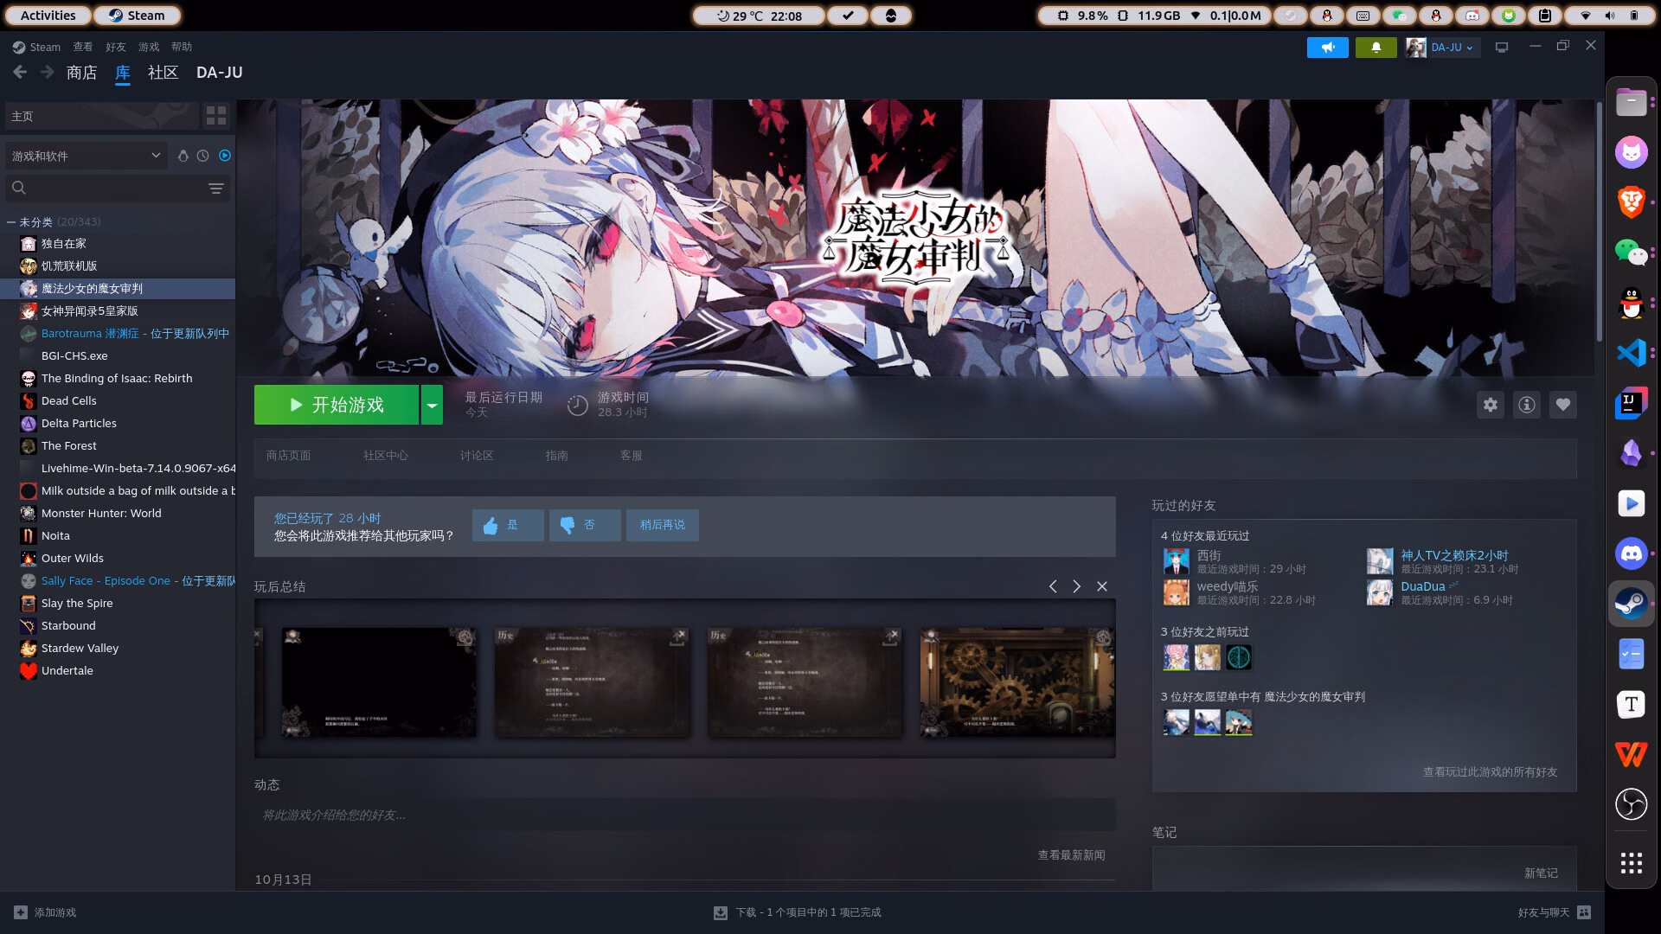Viewport: 1661px width, 934px height.
Task: Open the downloads status at bottom
Action: [x=798, y=912]
